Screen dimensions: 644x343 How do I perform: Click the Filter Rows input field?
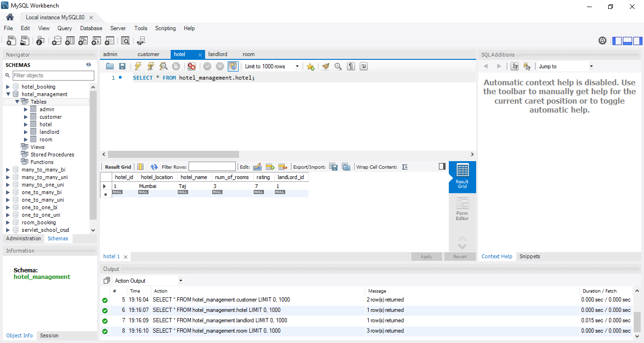click(212, 167)
